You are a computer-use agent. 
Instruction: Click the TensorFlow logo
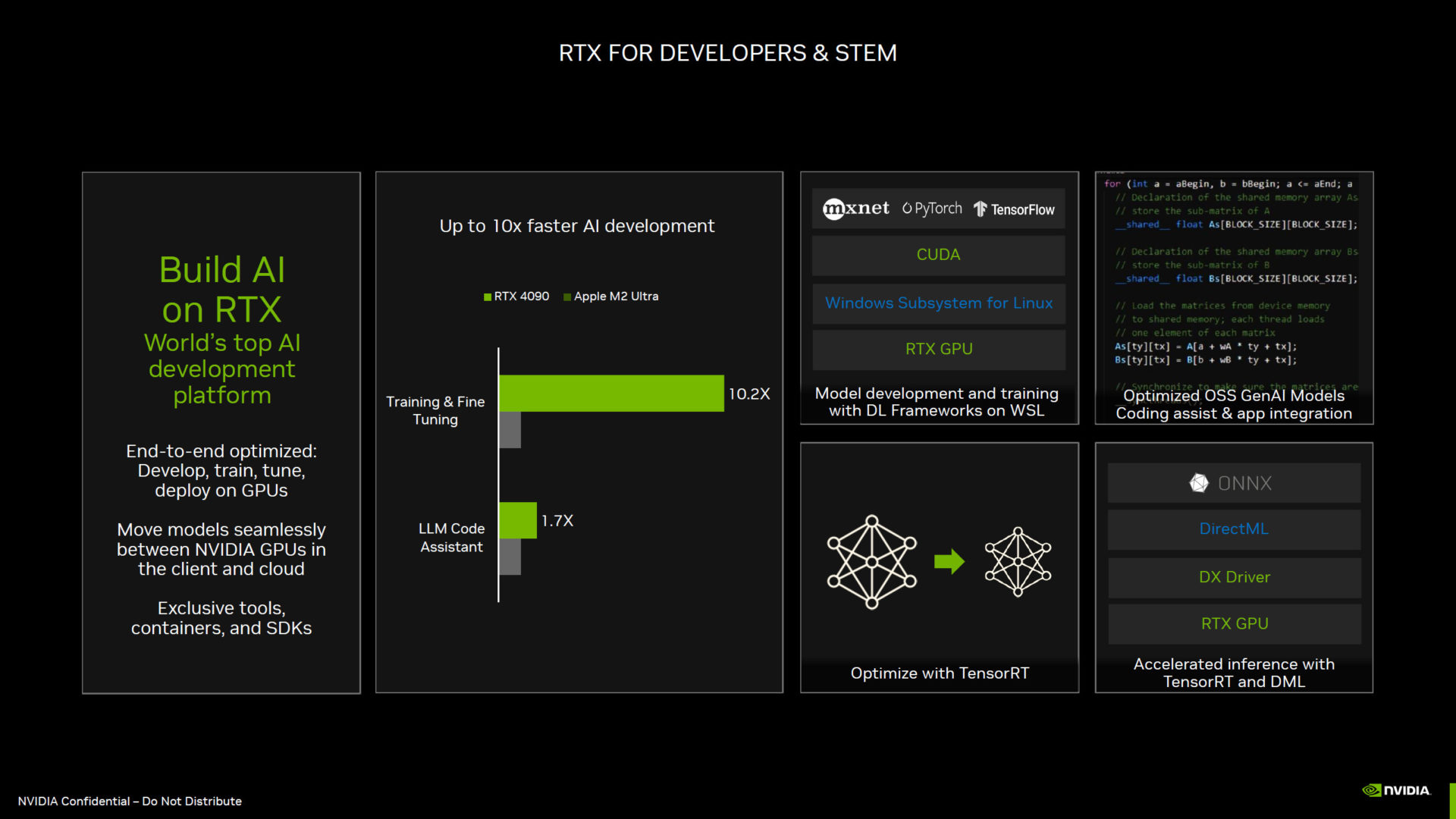tap(1014, 209)
